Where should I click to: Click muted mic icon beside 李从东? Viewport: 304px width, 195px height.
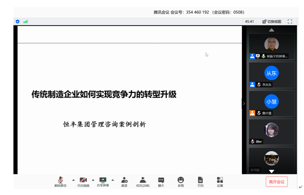pyautogui.click(x=259, y=84)
